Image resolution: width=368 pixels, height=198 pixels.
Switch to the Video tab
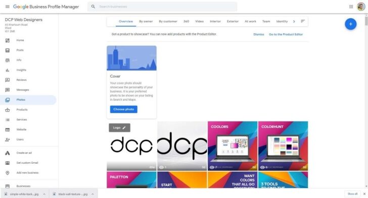pyautogui.click(x=199, y=21)
